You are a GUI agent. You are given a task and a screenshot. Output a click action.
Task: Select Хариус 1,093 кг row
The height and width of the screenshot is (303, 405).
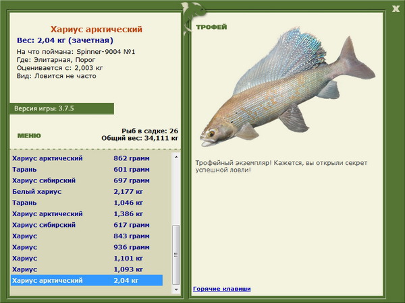pyautogui.click(x=86, y=269)
